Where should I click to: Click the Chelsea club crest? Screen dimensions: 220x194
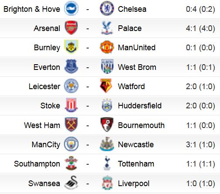point(107,8)
